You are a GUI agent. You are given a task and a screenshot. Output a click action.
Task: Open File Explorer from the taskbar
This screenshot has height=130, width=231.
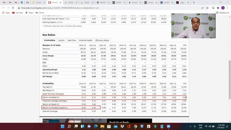tap(103, 126)
